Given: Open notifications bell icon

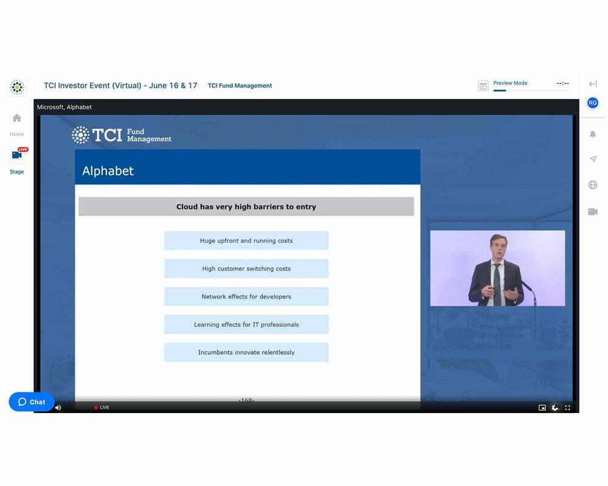Looking at the screenshot, I should click(592, 134).
